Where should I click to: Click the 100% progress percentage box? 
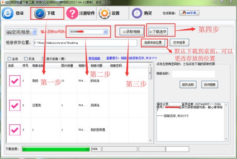pos(96,149)
